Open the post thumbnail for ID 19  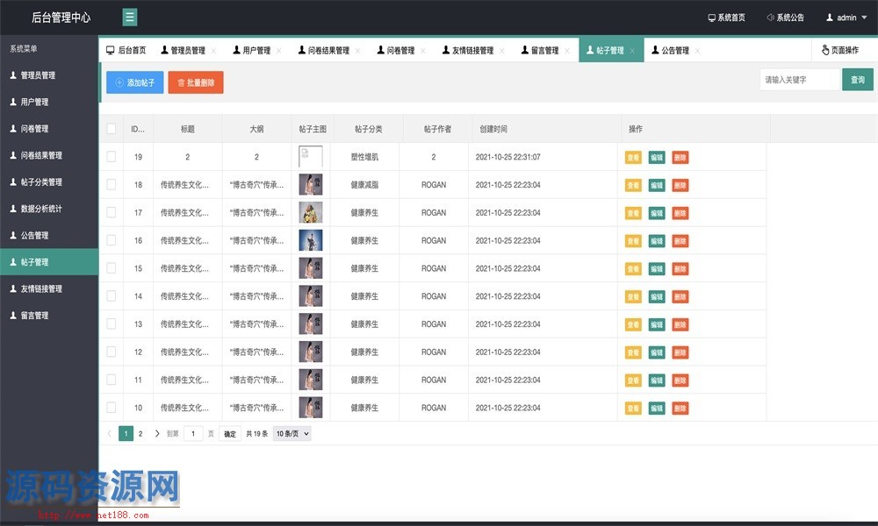(311, 157)
